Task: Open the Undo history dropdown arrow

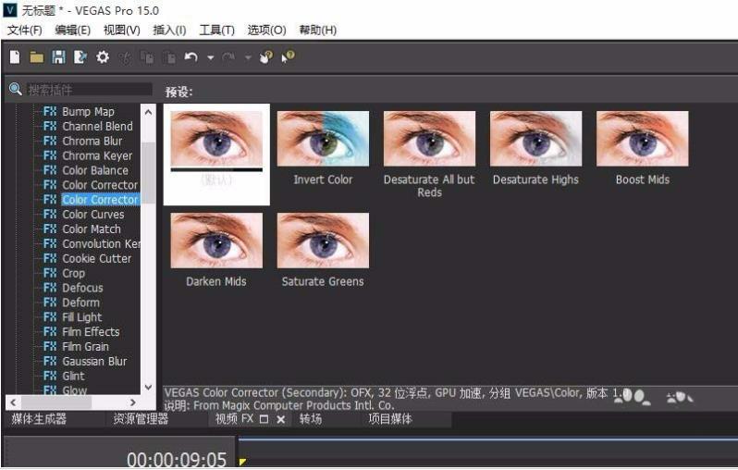Action: 210,58
